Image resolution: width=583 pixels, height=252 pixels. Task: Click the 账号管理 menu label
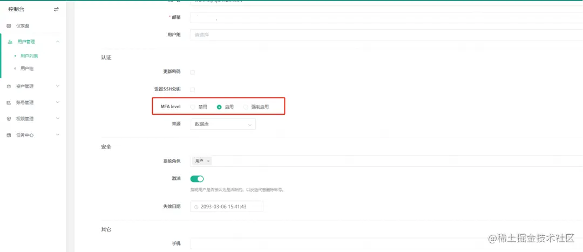(x=25, y=103)
